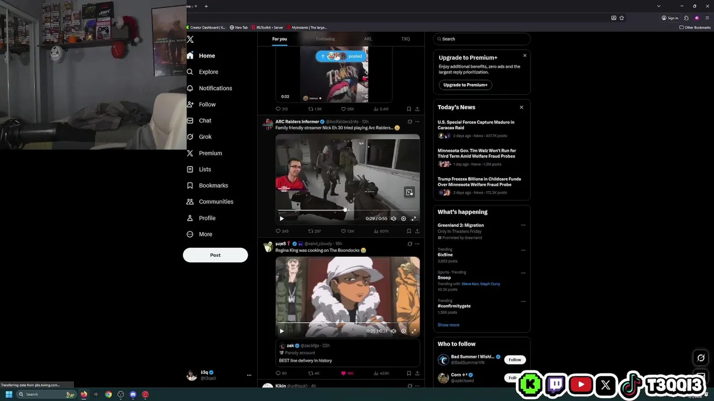Fullscreen the Boondocks video
This screenshot has width=714, height=401.
click(413, 331)
